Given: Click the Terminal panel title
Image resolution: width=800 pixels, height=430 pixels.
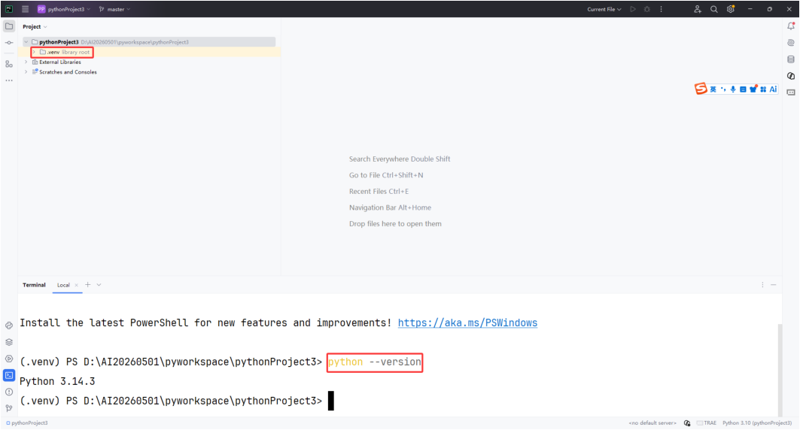Looking at the screenshot, I should pyautogui.click(x=34, y=286).
